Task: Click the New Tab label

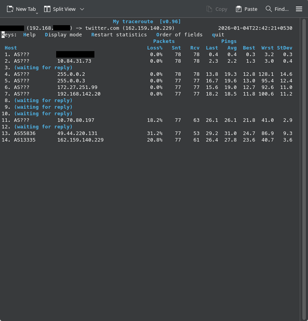Action: [x=26, y=9]
